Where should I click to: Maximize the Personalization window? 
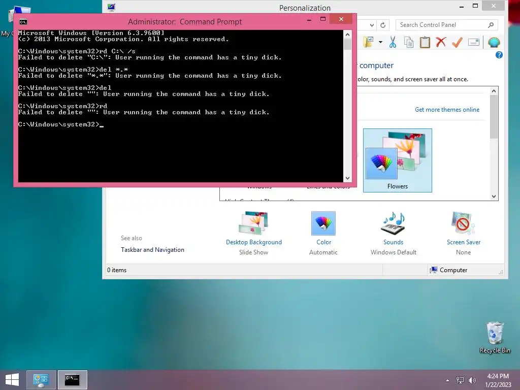[475, 6]
